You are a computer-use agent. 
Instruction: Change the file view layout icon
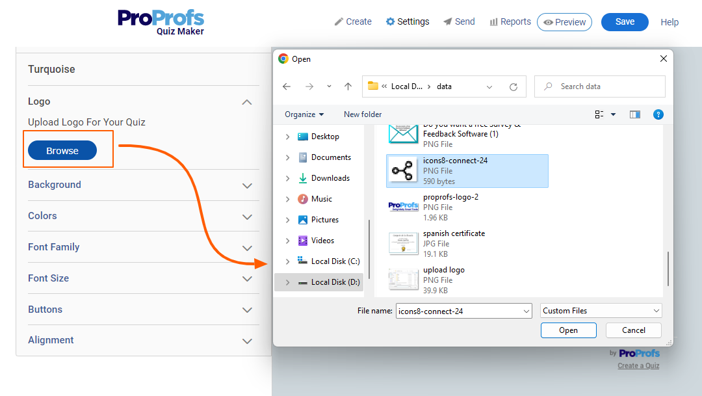click(599, 114)
